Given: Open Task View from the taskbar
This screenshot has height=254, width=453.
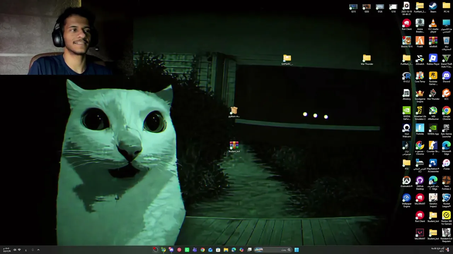Looking at the screenshot, I should 250,250.
